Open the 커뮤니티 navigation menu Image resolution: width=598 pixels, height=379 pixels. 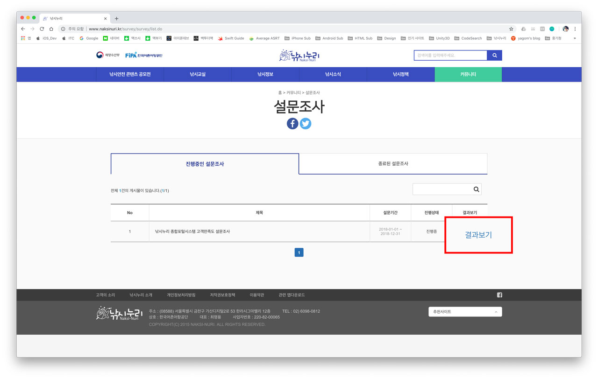(468, 74)
